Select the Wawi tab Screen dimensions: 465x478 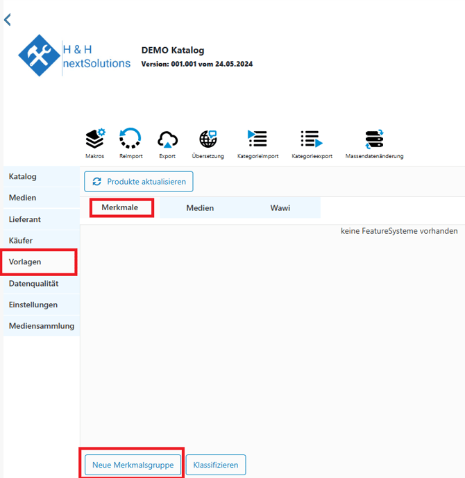(280, 207)
